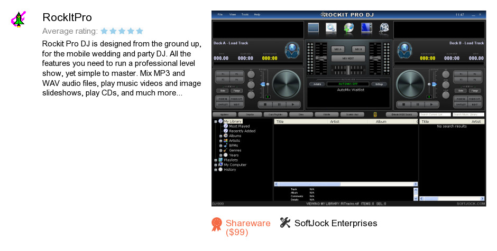Open the video screen toolbar icon
497x251 pixels.
[x=366, y=28]
